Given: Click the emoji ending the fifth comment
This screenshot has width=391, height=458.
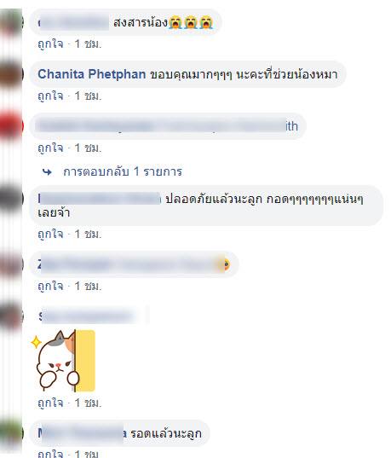Looking at the screenshot, I should (x=227, y=264).
